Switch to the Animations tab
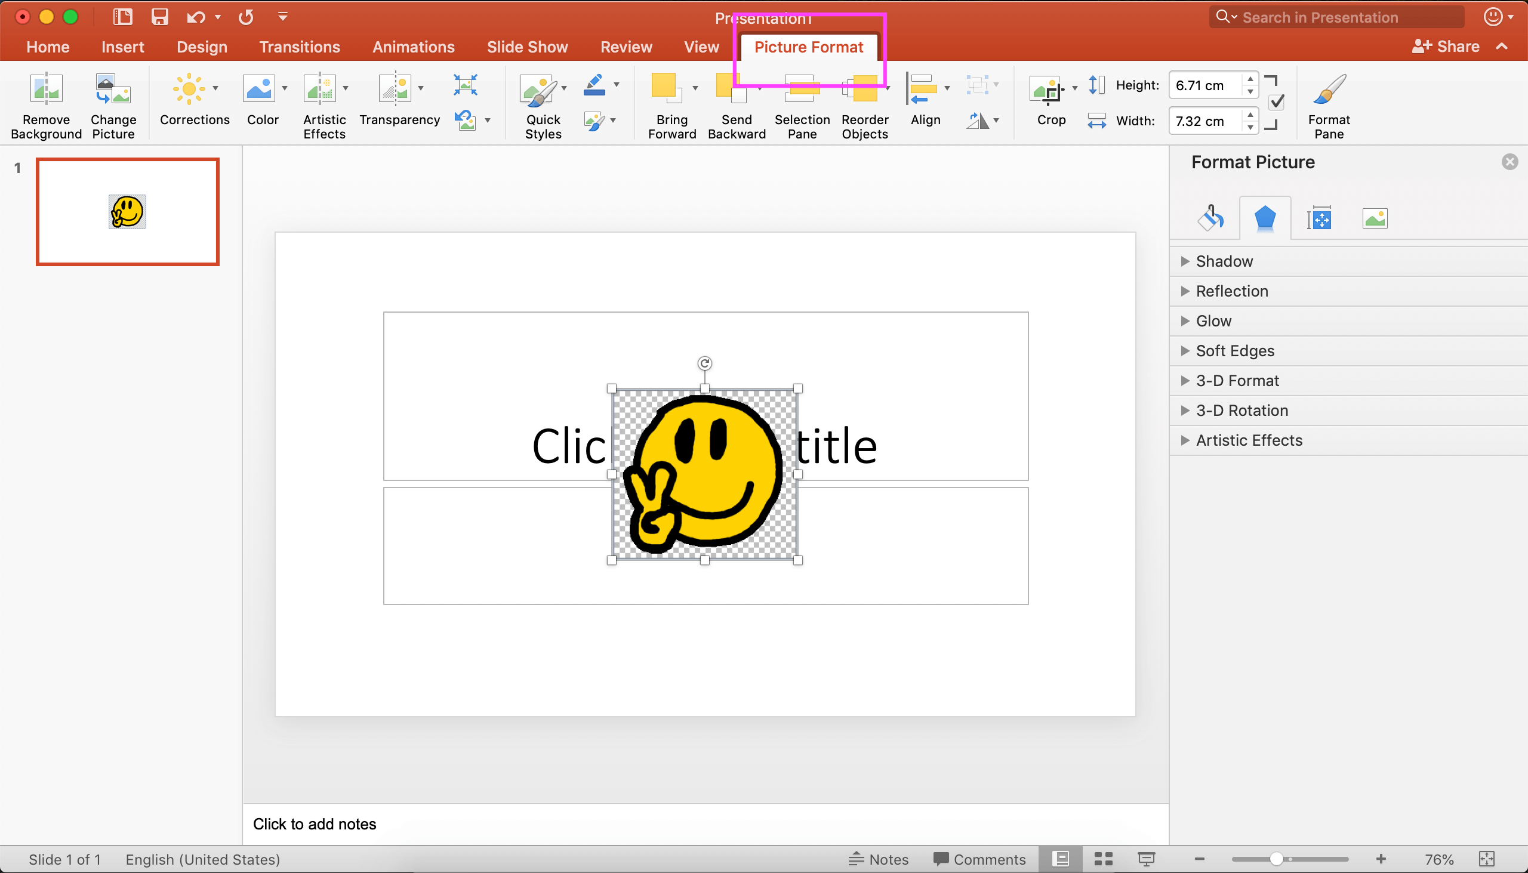 413,47
